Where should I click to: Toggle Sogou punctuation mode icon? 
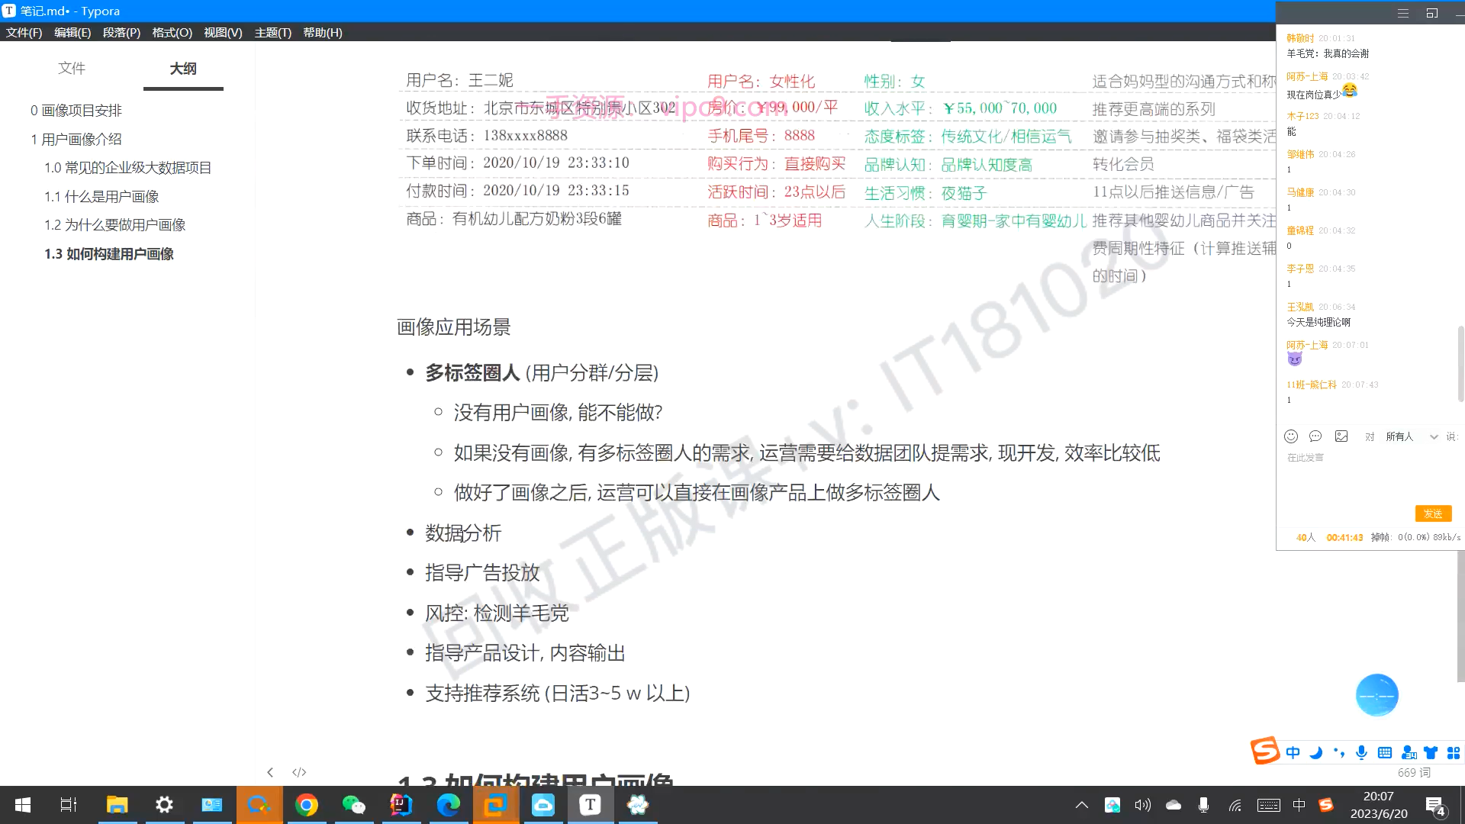(x=1339, y=753)
